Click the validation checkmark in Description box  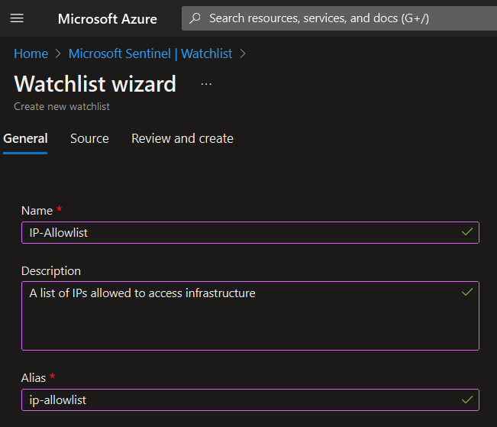pyautogui.click(x=467, y=293)
